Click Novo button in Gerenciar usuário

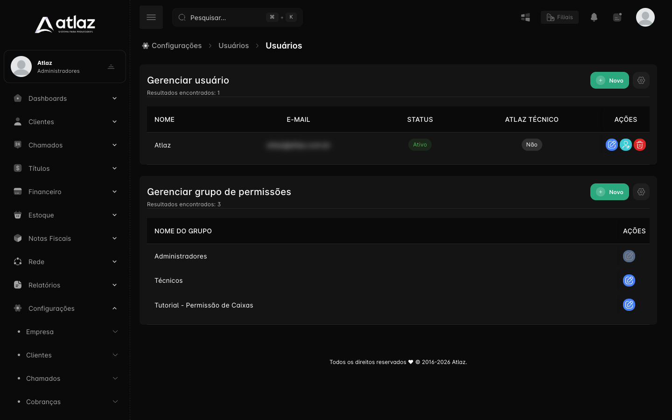coord(609,80)
